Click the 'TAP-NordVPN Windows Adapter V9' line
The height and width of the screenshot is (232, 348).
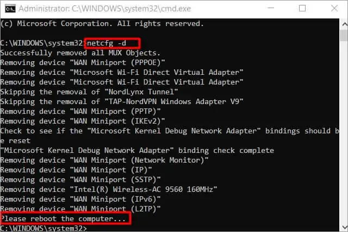click(x=122, y=101)
